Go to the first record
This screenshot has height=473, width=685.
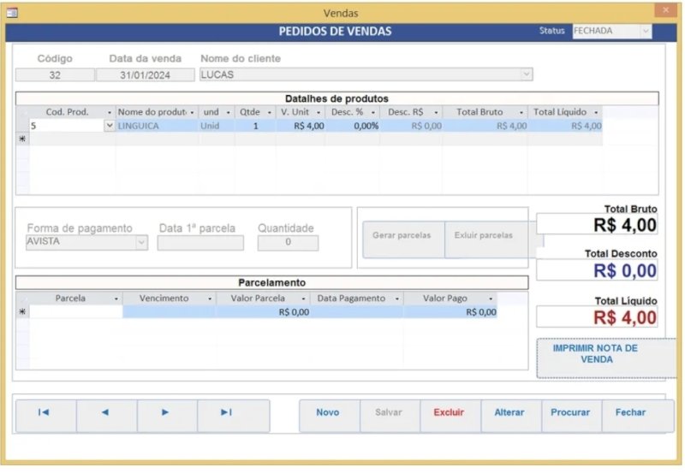tap(45, 412)
